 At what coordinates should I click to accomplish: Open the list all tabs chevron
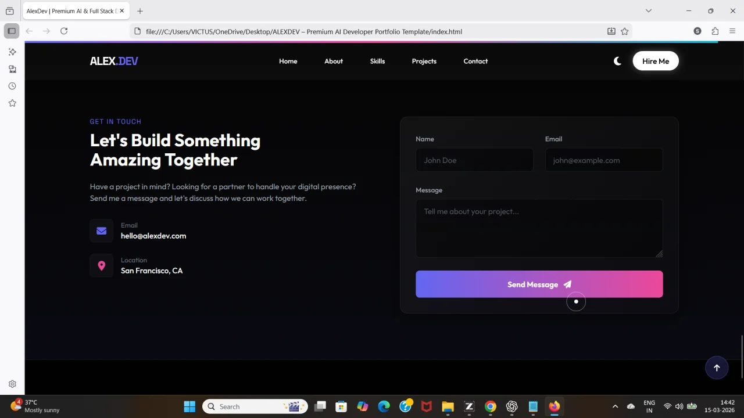pos(649,10)
